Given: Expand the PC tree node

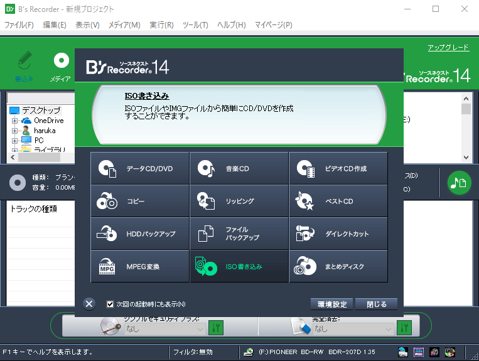Looking at the screenshot, I should coord(14,141).
